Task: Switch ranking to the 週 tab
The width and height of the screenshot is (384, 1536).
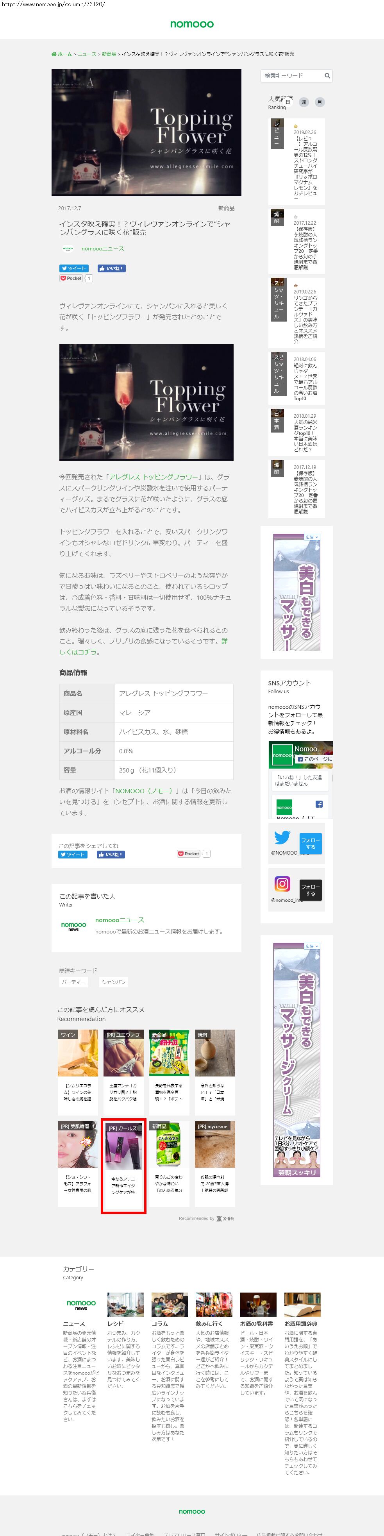Action: [304, 102]
